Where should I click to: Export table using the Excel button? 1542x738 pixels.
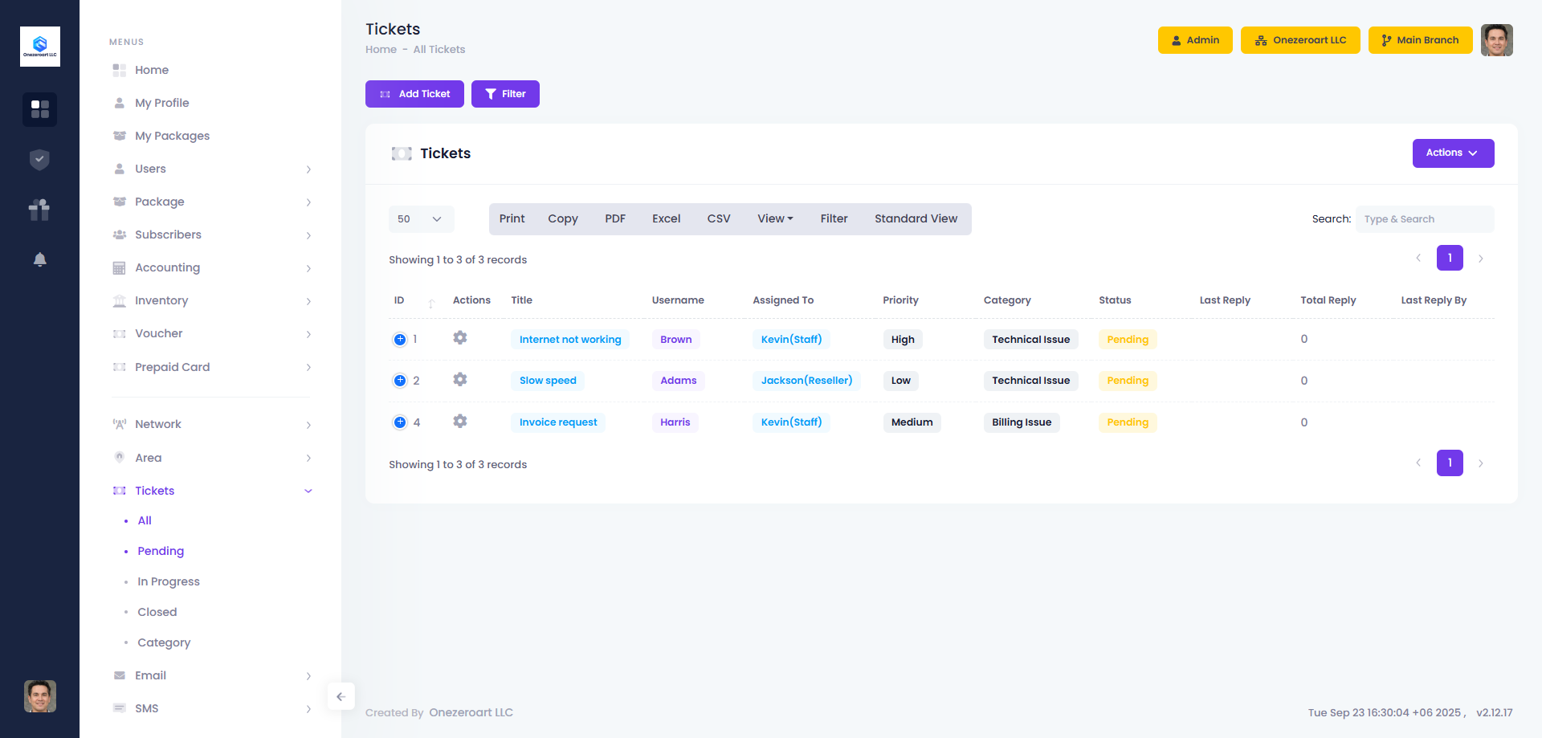click(x=666, y=219)
